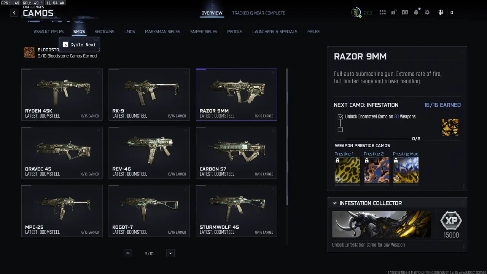Open the settings gear
The image size is (487, 274).
click(x=427, y=13)
